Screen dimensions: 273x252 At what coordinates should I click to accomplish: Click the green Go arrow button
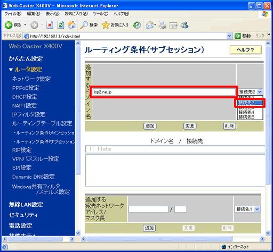(x=237, y=36)
